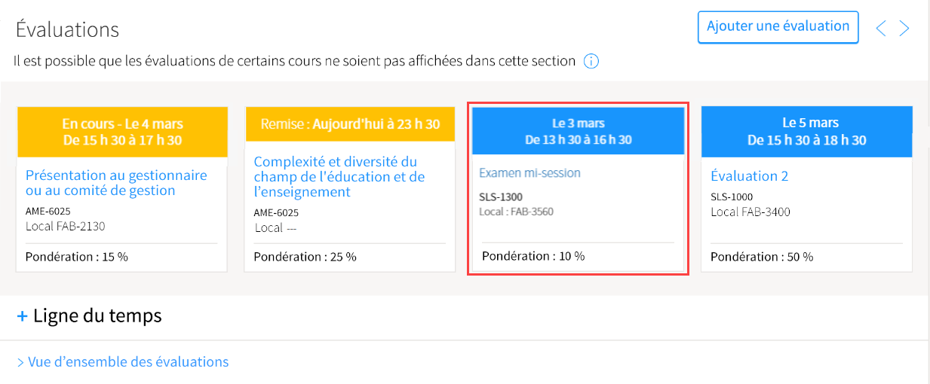The image size is (930, 384).
Task: Click the Remise Aujourd'hui à 23 h 30 header
Action: (x=351, y=124)
